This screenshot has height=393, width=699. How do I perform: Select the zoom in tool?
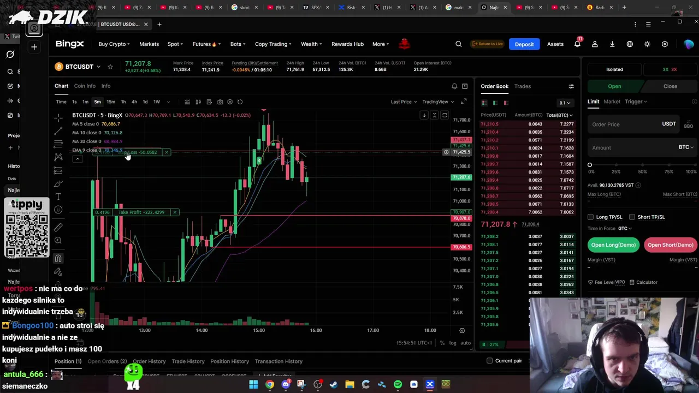pos(58,241)
